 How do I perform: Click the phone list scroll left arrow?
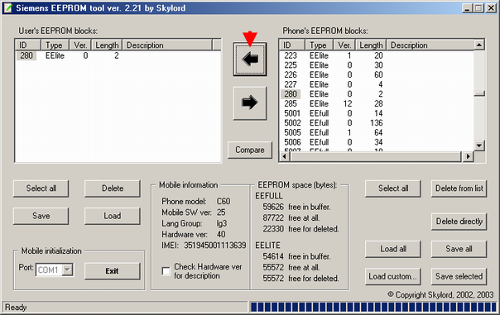coord(285,156)
